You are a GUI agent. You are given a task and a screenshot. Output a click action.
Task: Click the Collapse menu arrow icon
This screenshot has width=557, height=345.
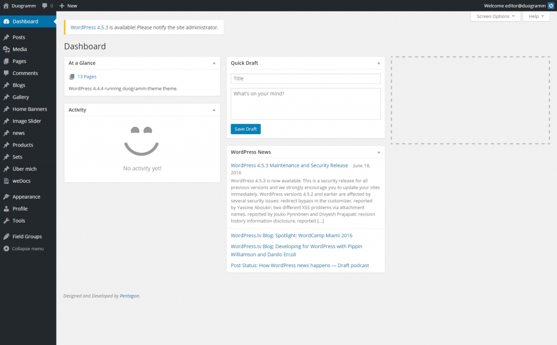[x=6, y=249]
